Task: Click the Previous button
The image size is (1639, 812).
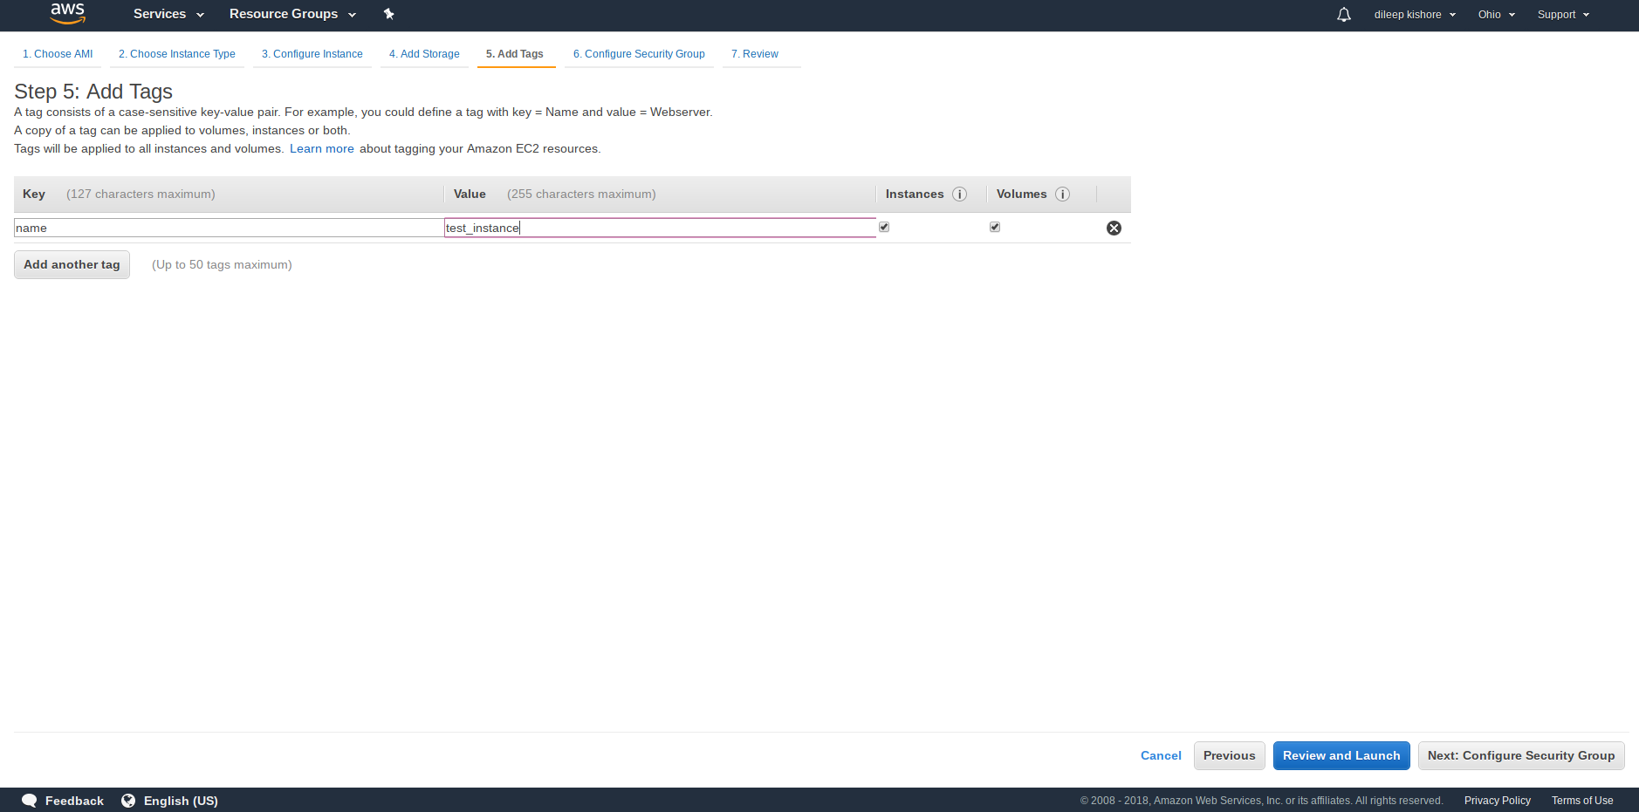Action: click(1229, 755)
